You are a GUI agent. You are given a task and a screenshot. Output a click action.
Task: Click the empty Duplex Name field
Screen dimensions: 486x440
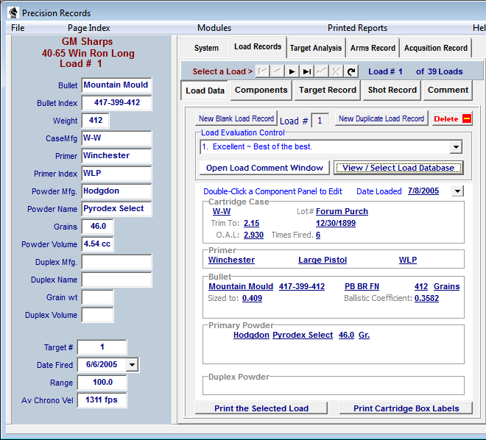[116, 280]
